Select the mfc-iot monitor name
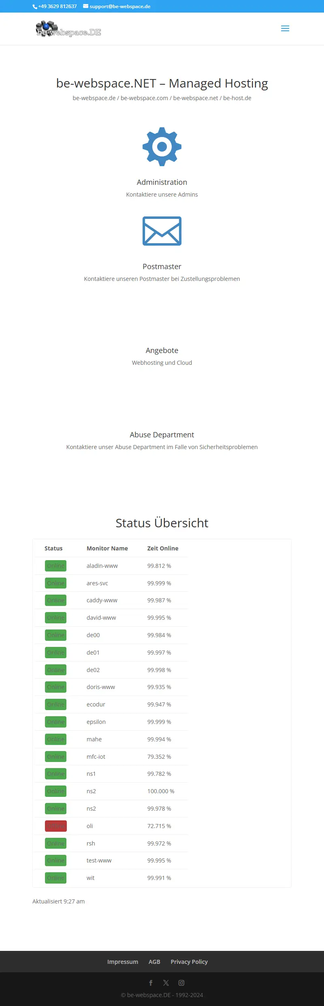This screenshot has width=324, height=1006. click(x=96, y=757)
